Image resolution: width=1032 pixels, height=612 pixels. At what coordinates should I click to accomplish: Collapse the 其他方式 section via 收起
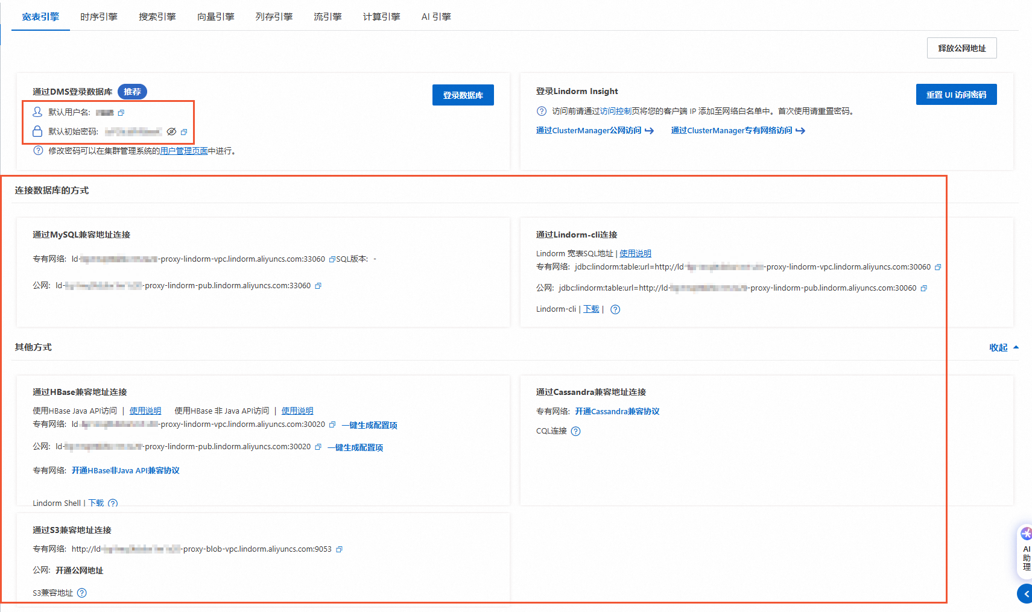[x=1004, y=347]
